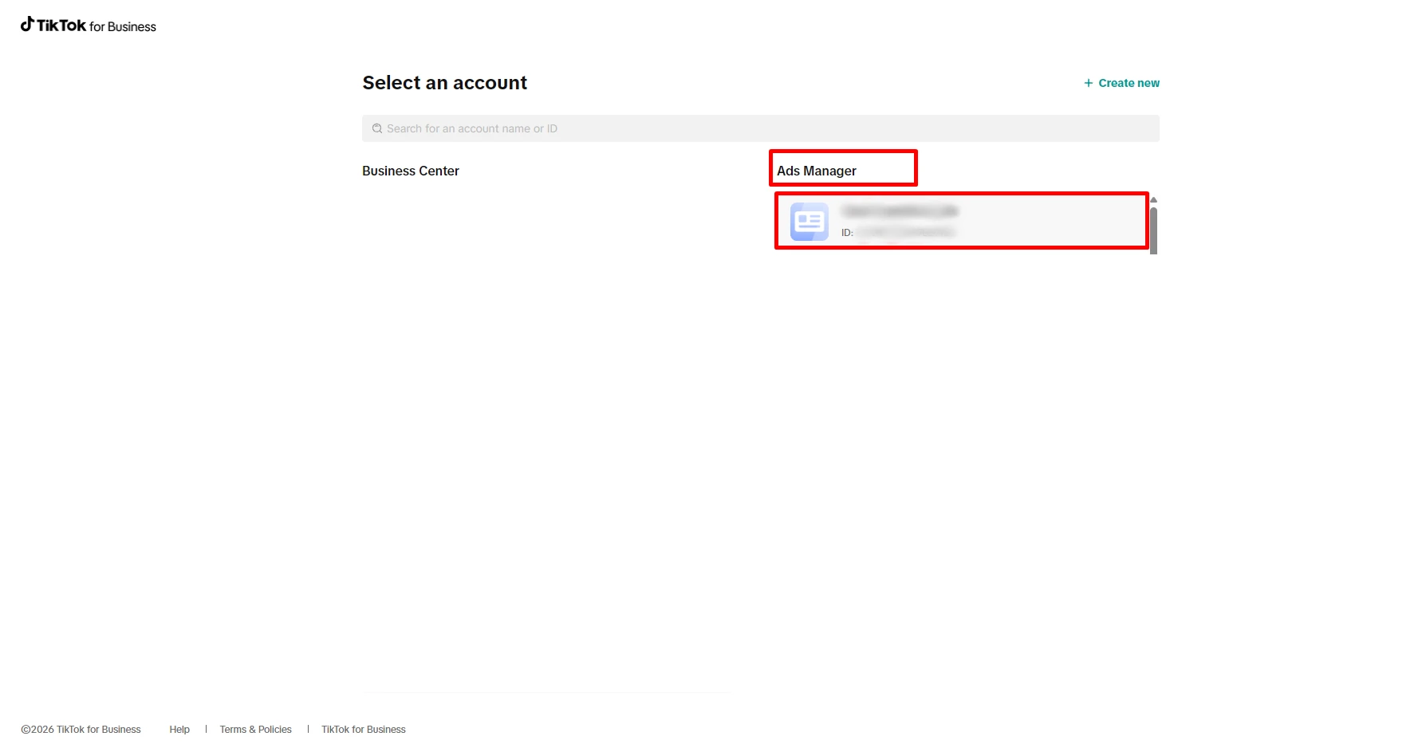Viewport: 1426px width, 748px height.
Task: Focus the account name or ID search field
Action: click(761, 128)
